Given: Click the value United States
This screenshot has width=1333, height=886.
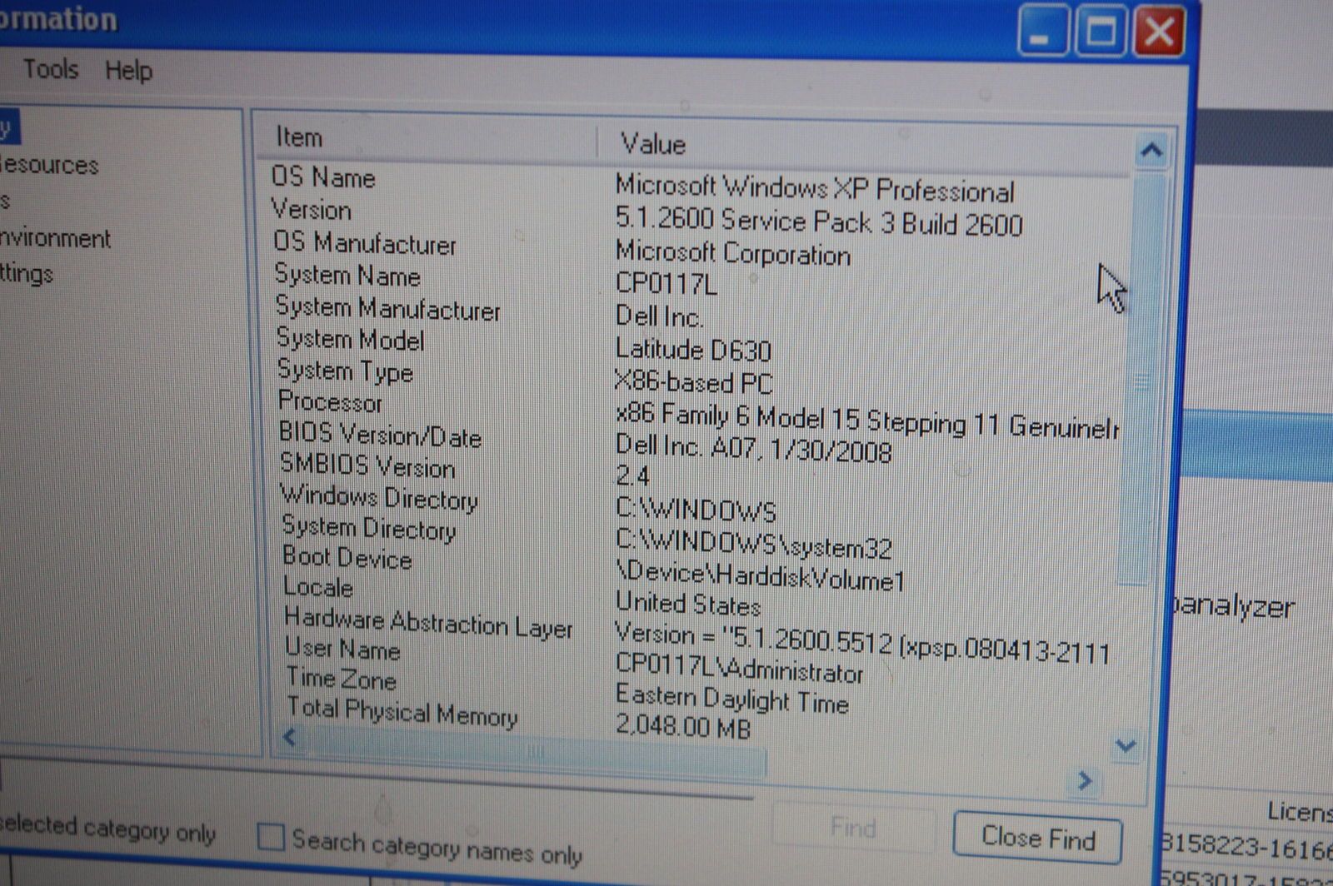Looking at the screenshot, I should (x=687, y=604).
